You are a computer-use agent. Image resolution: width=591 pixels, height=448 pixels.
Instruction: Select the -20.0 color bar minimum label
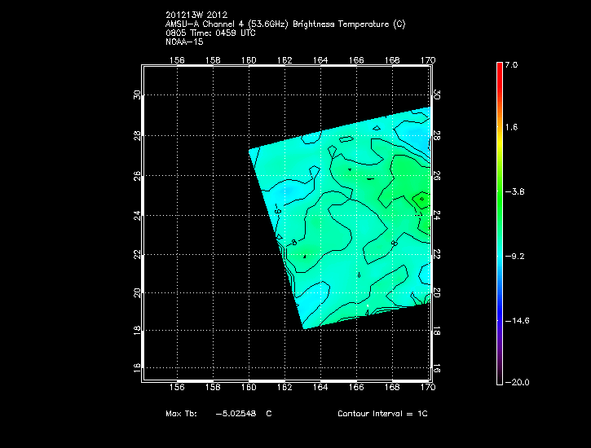[515, 383]
